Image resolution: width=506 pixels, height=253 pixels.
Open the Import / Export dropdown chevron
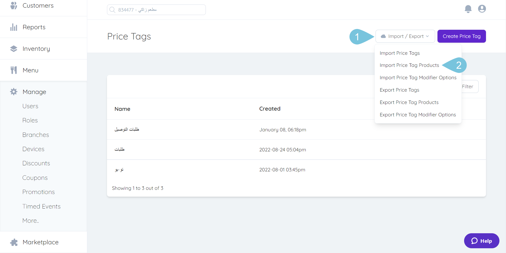point(427,36)
